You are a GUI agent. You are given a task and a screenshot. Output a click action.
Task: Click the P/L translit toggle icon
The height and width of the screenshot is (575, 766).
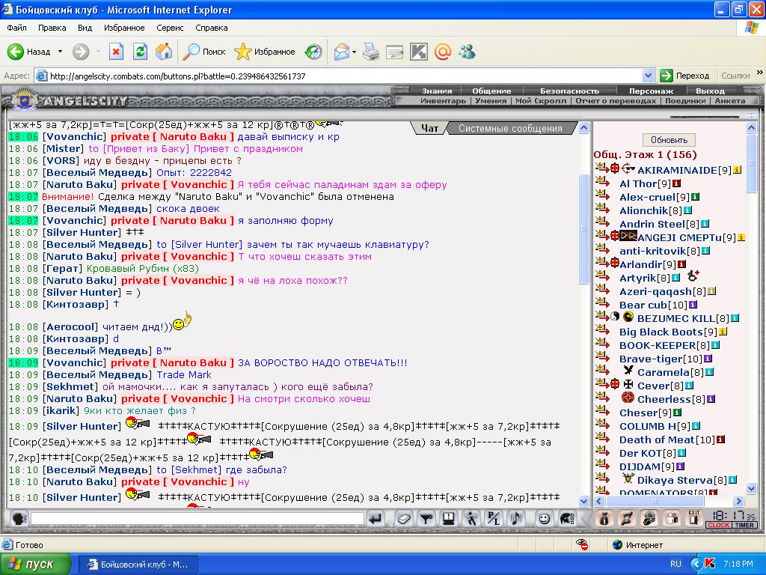pos(494,518)
